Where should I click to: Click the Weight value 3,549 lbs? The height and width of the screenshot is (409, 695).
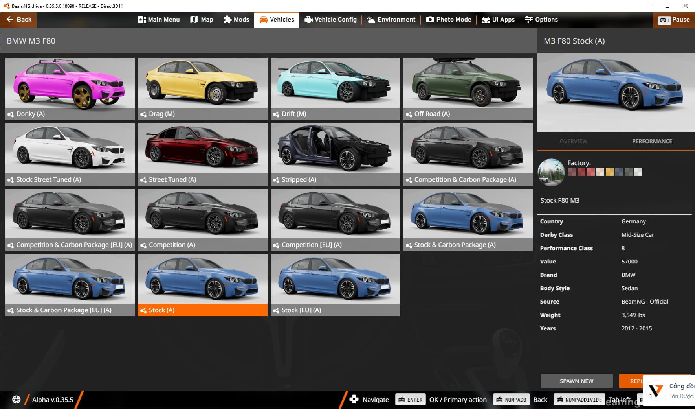tap(633, 315)
